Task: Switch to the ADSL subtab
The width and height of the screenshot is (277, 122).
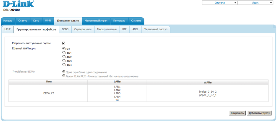Action: tap(135, 29)
